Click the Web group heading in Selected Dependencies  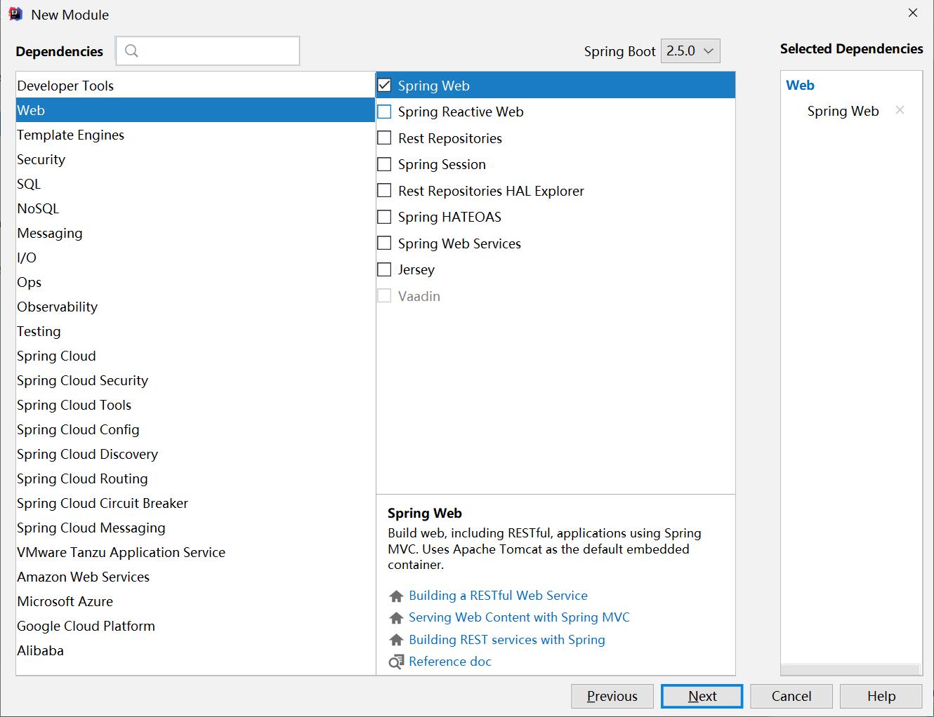coord(800,85)
